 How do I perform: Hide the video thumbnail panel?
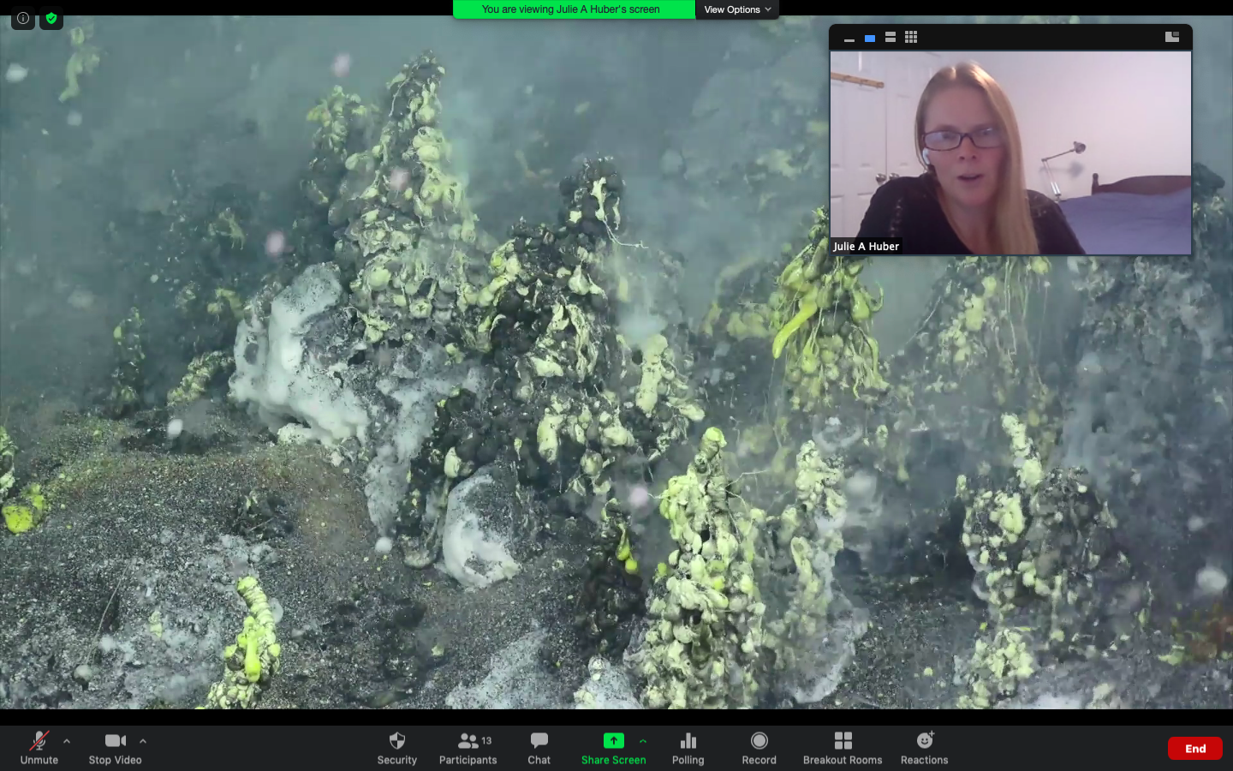click(849, 38)
